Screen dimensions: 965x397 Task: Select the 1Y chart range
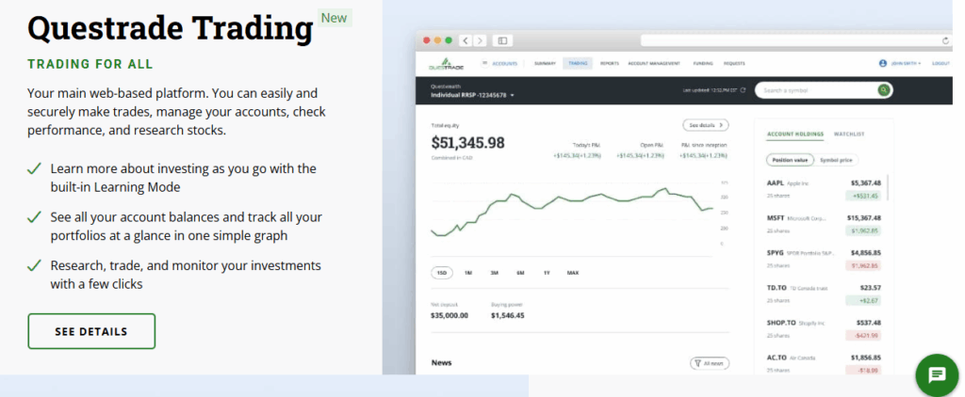click(x=547, y=272)
